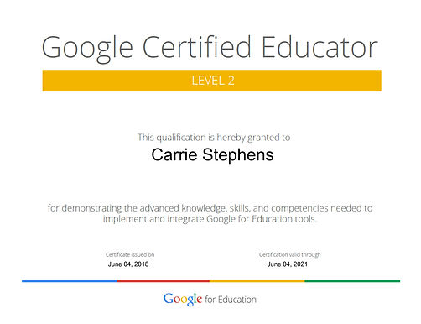Image resolution: width=421 pixels, height=324 pixels.
Task: Click the line 'implement and integrate Google for Education tools.'
Action: pyautogui.click(x=210, y=219)
